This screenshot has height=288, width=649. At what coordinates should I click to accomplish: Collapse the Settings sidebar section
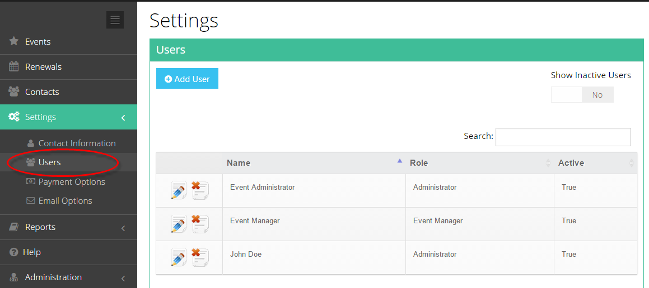click(123, 118)
